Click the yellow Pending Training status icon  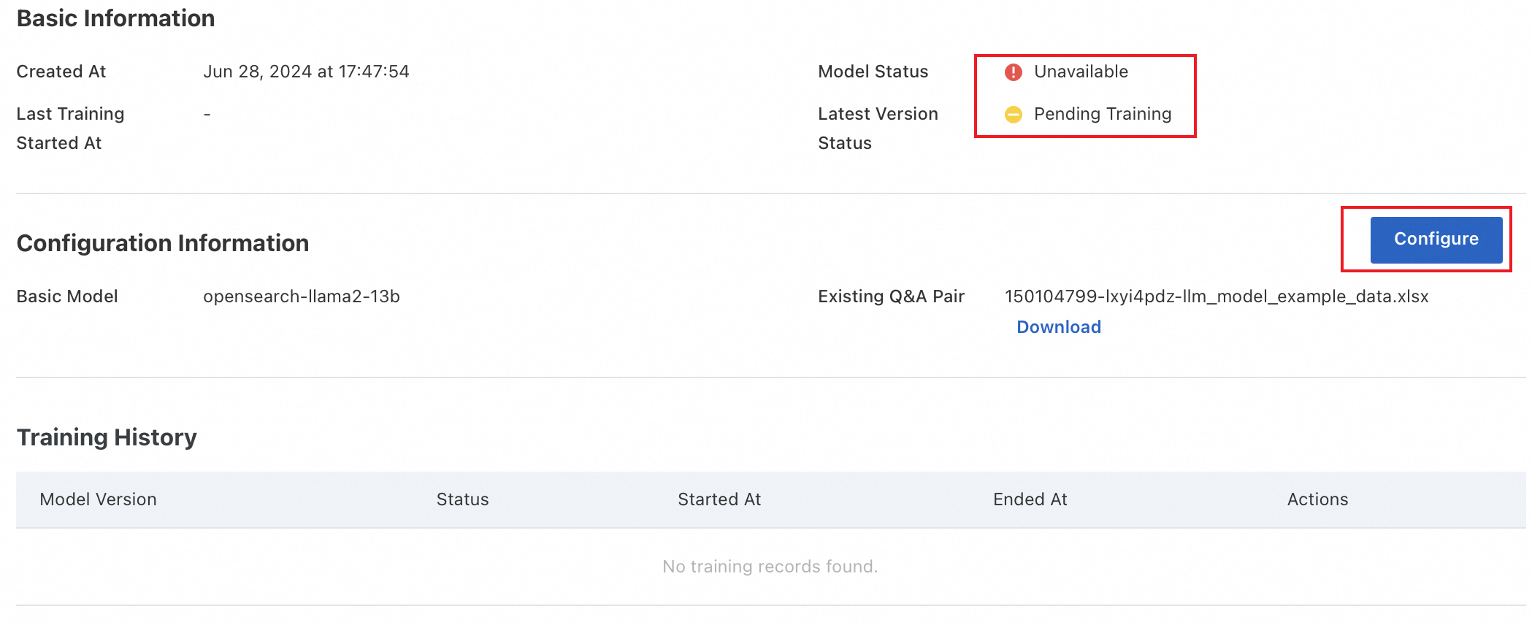tap(1013, 114)
